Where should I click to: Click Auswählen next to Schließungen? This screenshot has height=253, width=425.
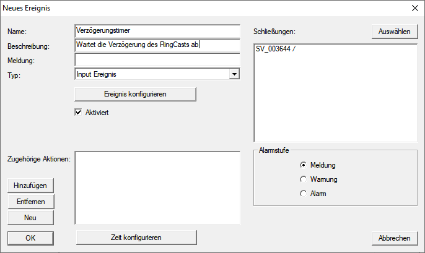(x=395, y=32)
